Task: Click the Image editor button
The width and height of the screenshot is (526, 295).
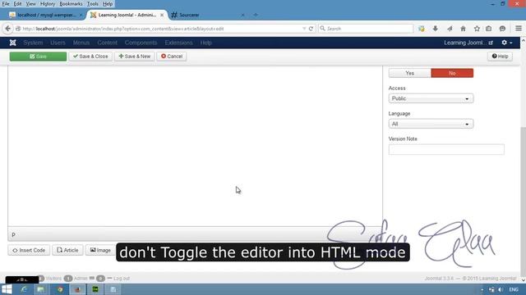Action: click(100, 250)
